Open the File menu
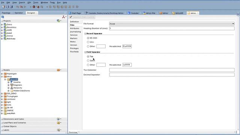 click(3, 3)
